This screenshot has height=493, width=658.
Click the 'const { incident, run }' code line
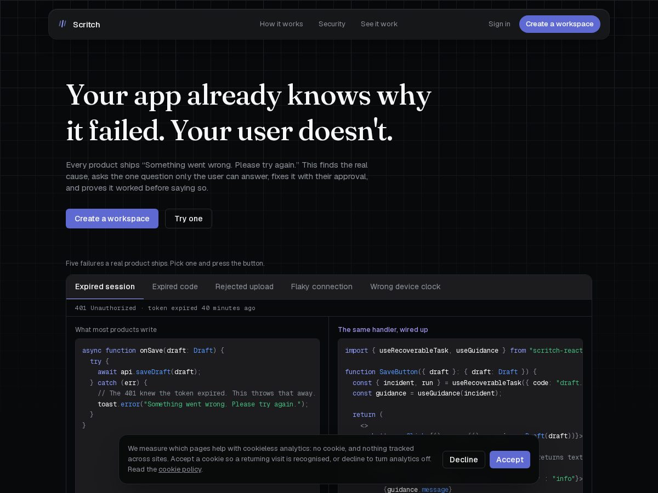pyautogui.click(x=468, y=383)
